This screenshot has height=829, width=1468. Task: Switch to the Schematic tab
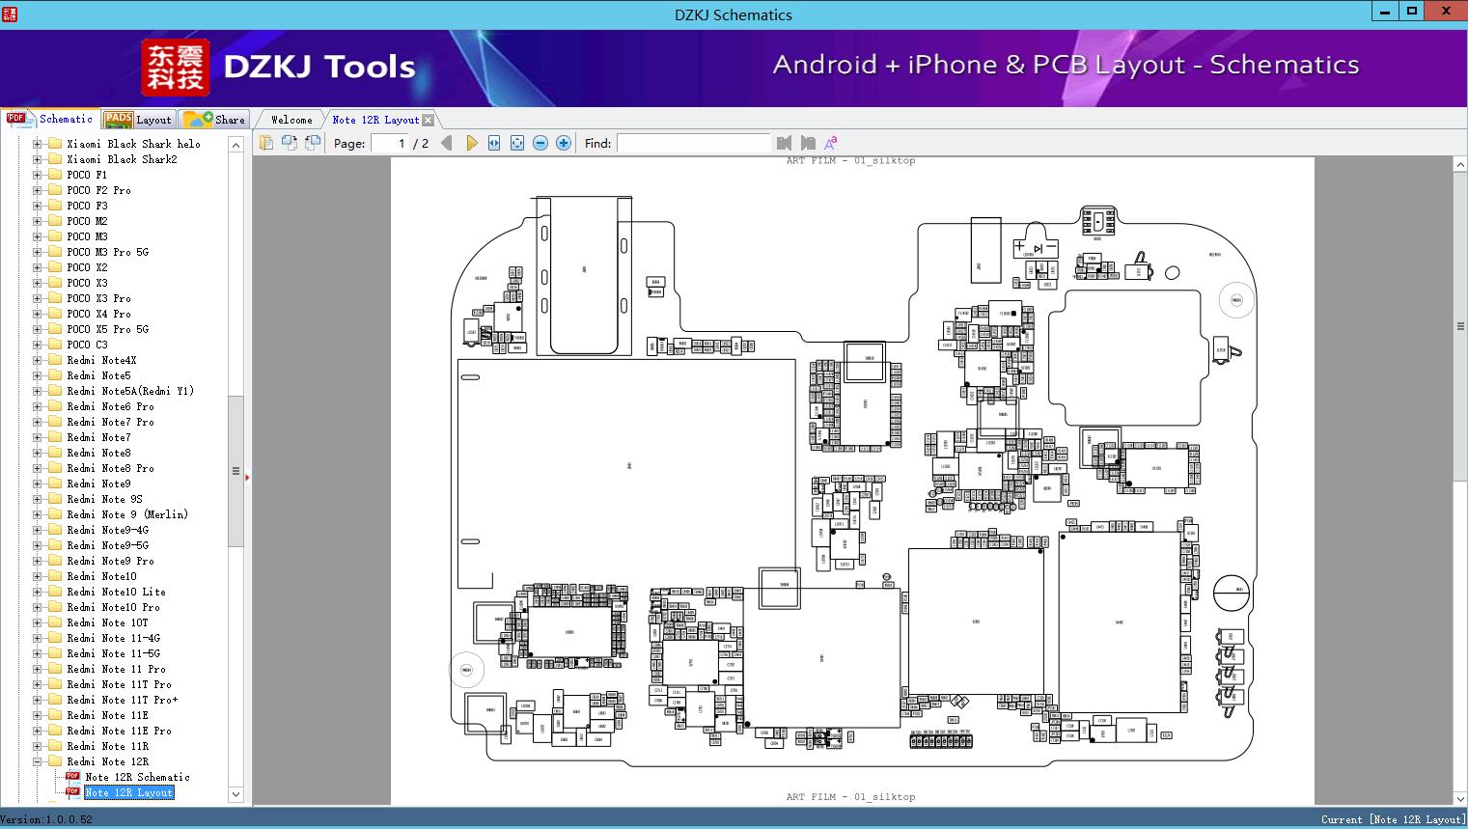50,119
